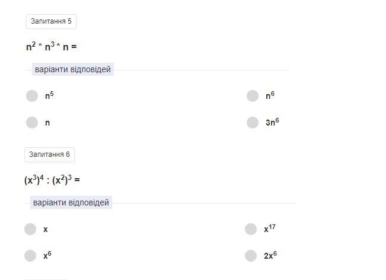Tick the radio button beside plain x⁶
Viewport: 386px width, 280px height.
point(30,256)
